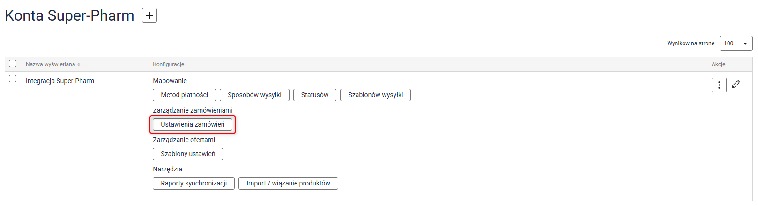
Task: Expand the results per page dropdown arrow
Action: [x=745, y=43]
